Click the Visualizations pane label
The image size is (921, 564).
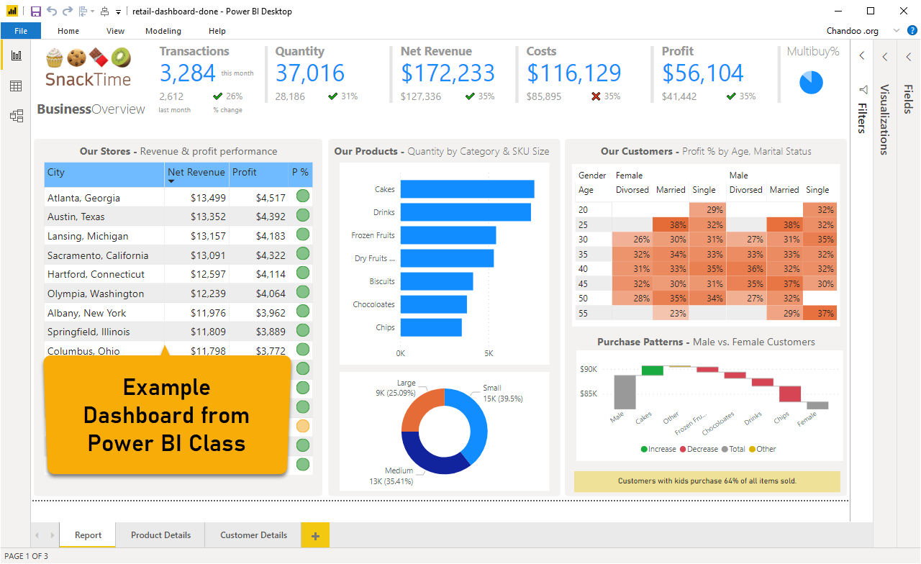click(885, 119)
